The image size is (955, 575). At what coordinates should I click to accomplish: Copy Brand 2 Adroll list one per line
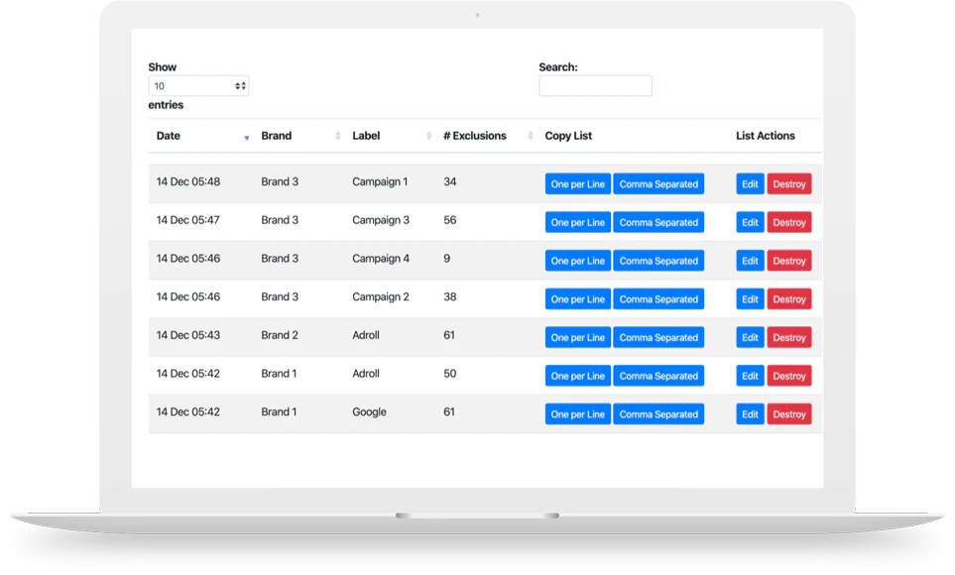coord(577,337)
